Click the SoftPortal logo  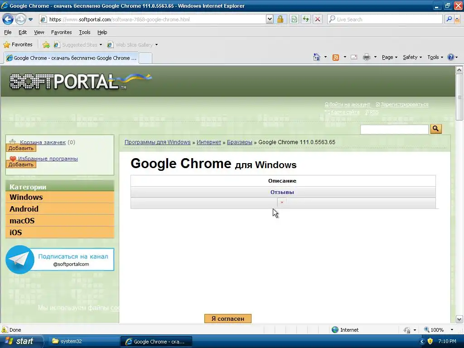[x=81, y=82]
